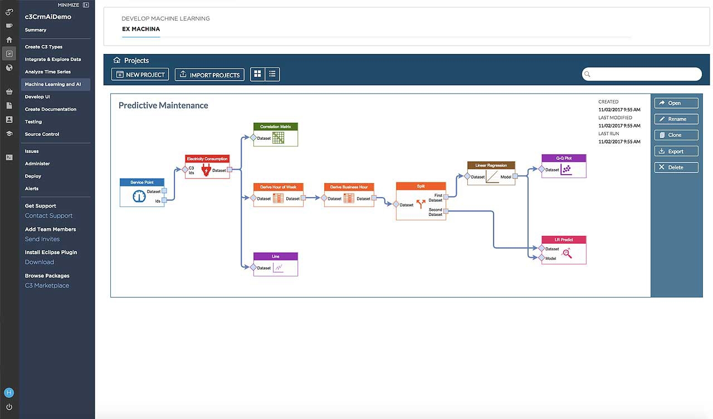Click the Derive Hour of Week table icon

tap(278, 198)
